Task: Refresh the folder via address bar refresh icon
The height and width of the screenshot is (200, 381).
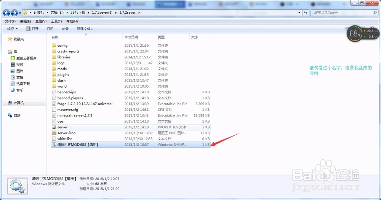Action: [306, 13]
